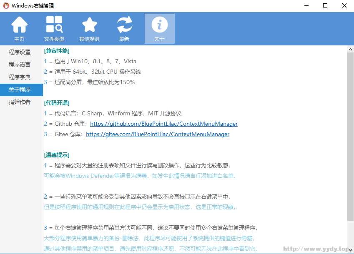Click the line starting 每个右键管理程序禁用菜单方法
Image resolution: width=354 pixels, height=254 pixels.
click(151, 228)
